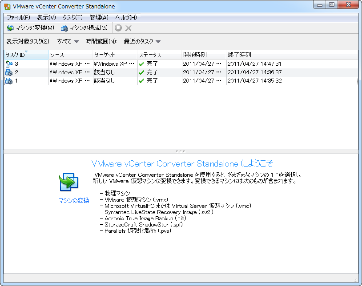
Task: Click the マシンの変換 link in welcome pane
Action: [x=74, y=200]
